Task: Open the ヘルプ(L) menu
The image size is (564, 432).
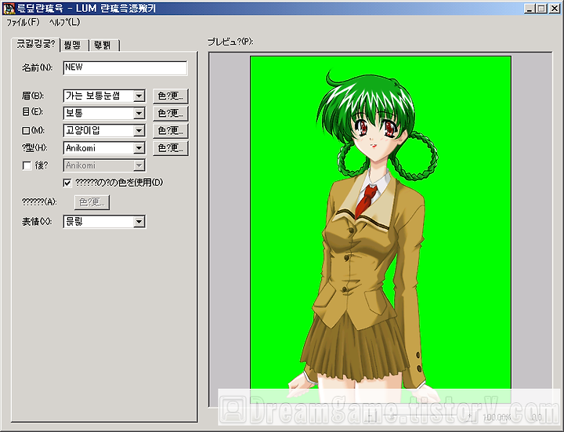Action: pyautogui.click(x=65, y=22)
